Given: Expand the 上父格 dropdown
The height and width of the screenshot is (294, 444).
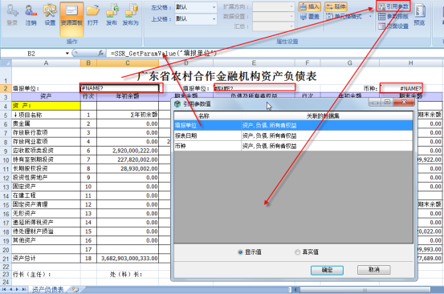Looking at the screenshot, I should tap(214, 19).
